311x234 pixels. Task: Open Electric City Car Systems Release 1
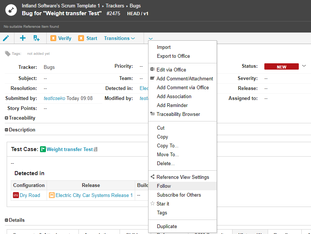pyautogui.click(x=94, y=195)
